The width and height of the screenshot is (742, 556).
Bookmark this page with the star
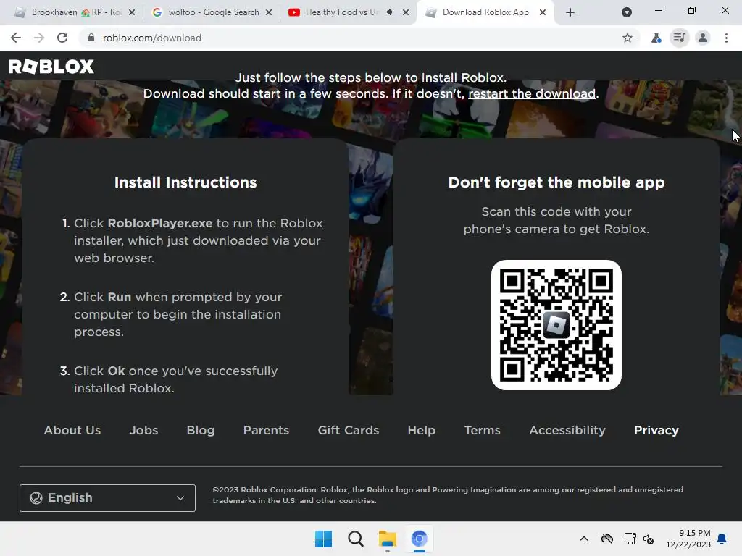(x=628, y=38)
